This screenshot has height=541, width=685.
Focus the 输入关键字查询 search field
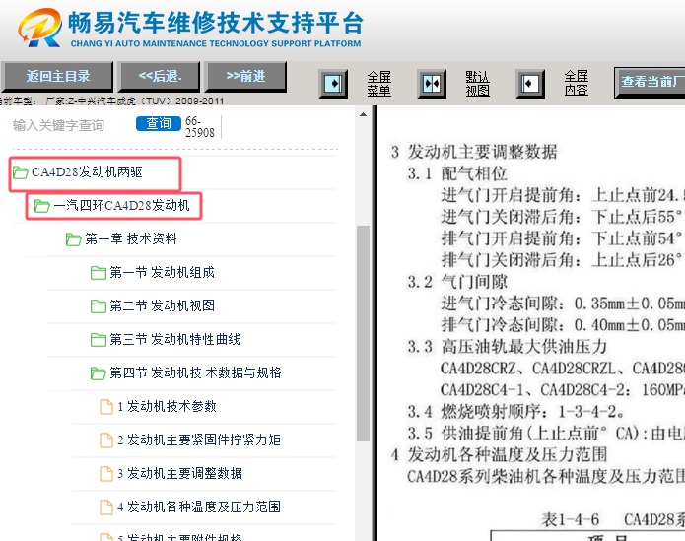coord(70,125)
